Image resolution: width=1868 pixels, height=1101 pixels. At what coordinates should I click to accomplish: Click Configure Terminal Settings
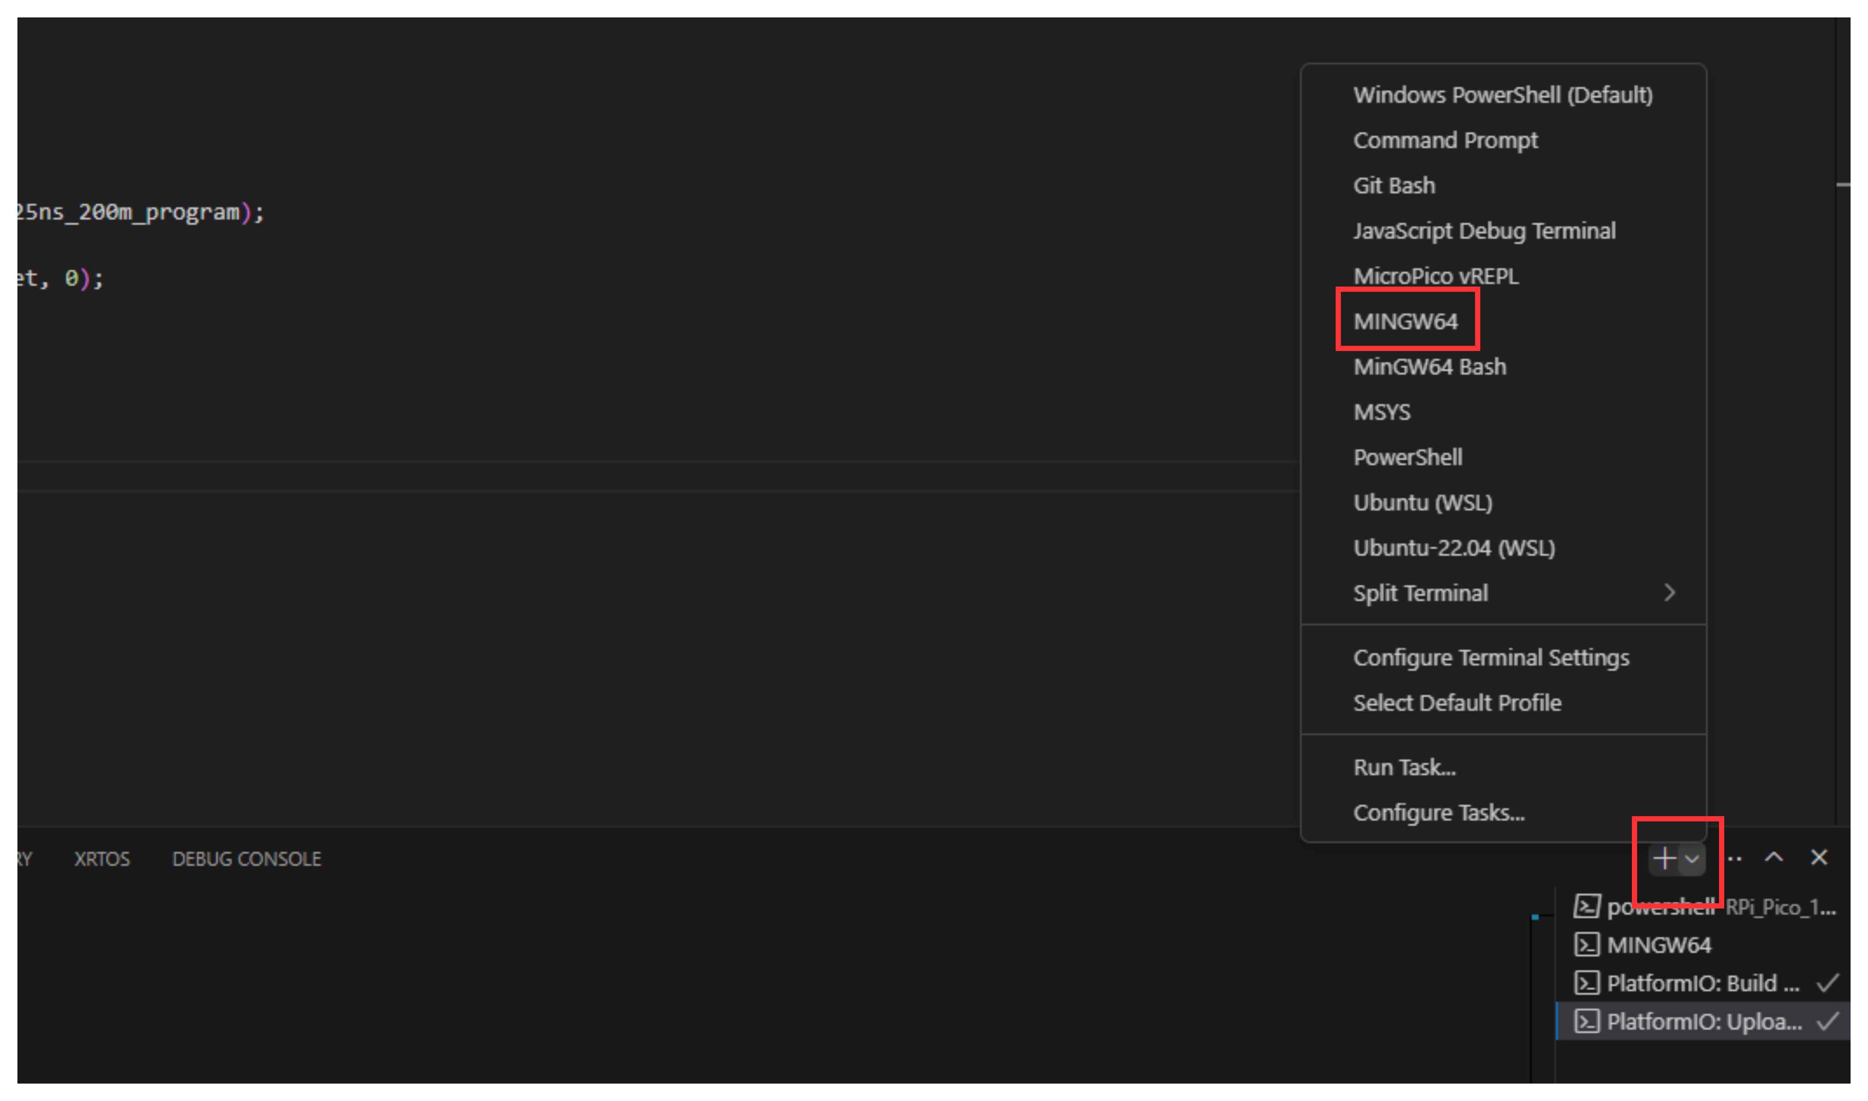1491,657
